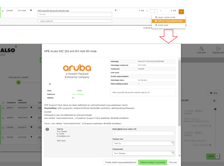Open the Help button

point(214,93)
